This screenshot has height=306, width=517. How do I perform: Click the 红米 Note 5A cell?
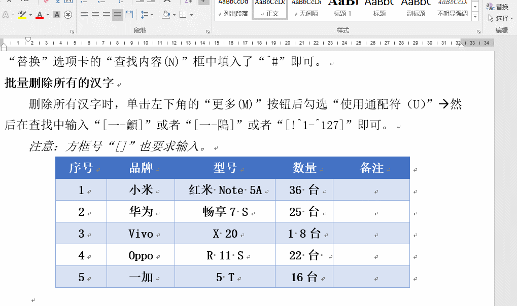tap(225, 190)
